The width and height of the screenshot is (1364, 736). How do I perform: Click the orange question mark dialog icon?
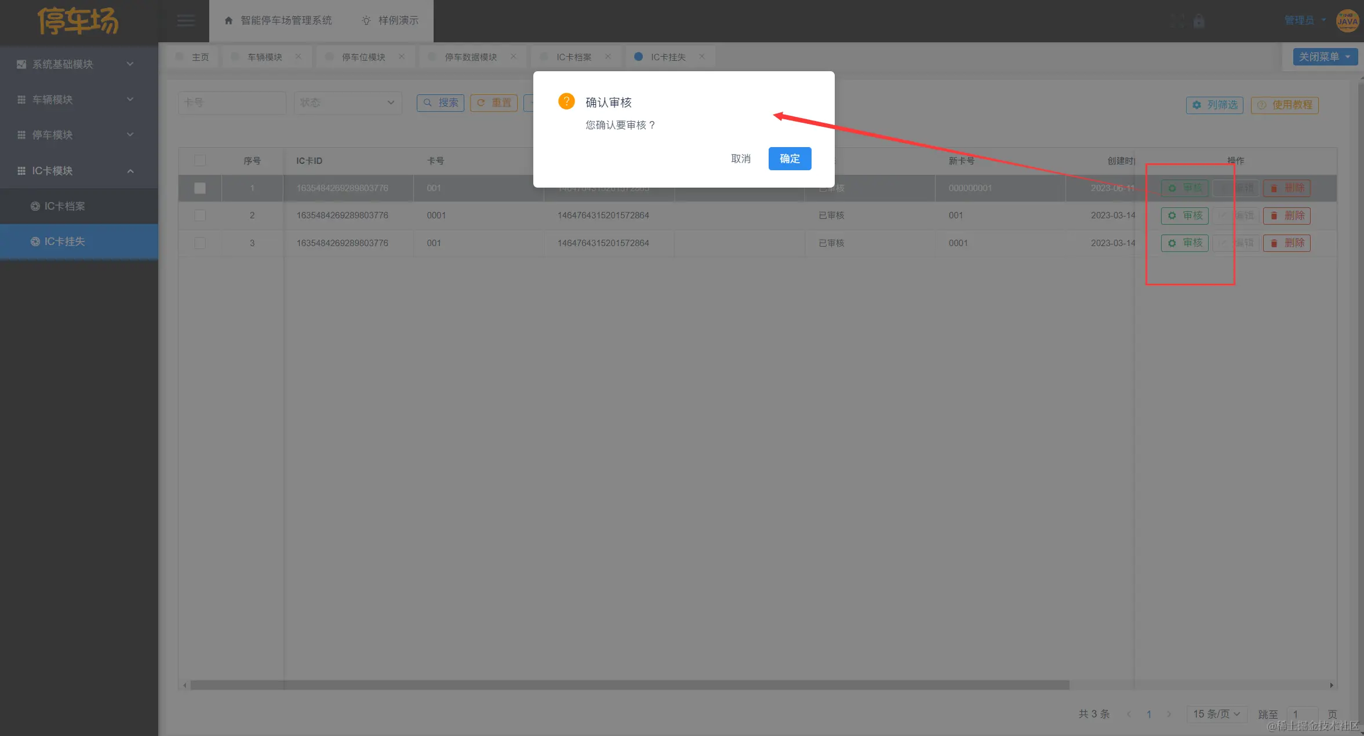566,101
